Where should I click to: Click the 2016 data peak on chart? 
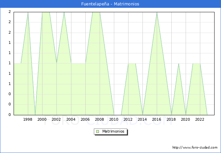(157, 13)
